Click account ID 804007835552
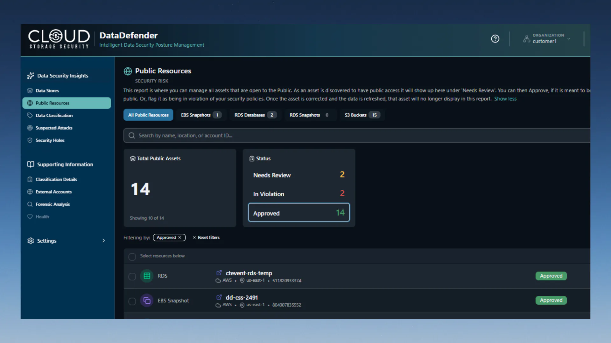This screenshot has height=343, width=611. (287, 305)
